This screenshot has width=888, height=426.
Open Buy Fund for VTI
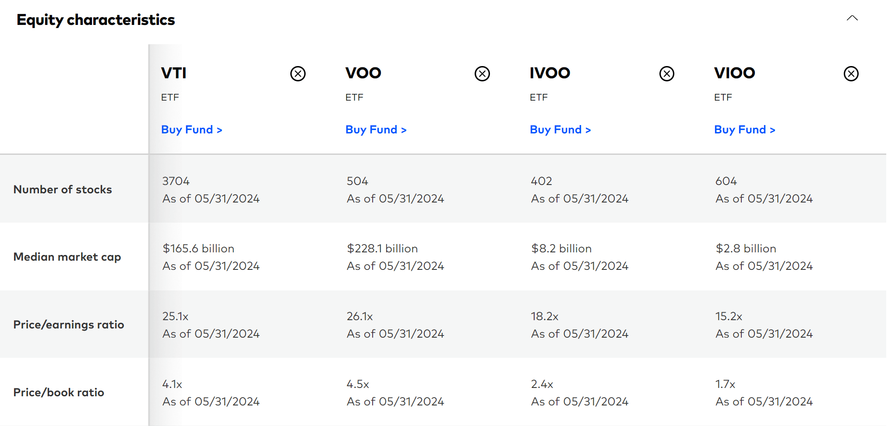[x=191, y=129]
